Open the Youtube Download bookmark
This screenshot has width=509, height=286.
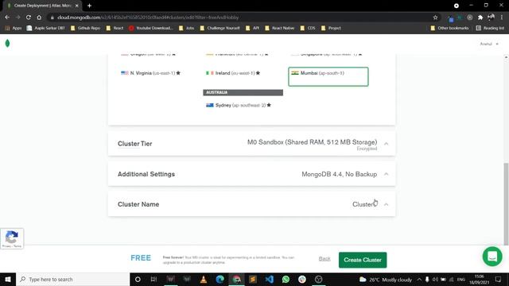tap(150, 29)
